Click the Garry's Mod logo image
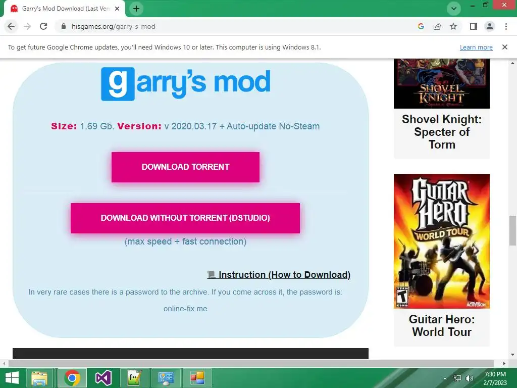 click(186, 84)
